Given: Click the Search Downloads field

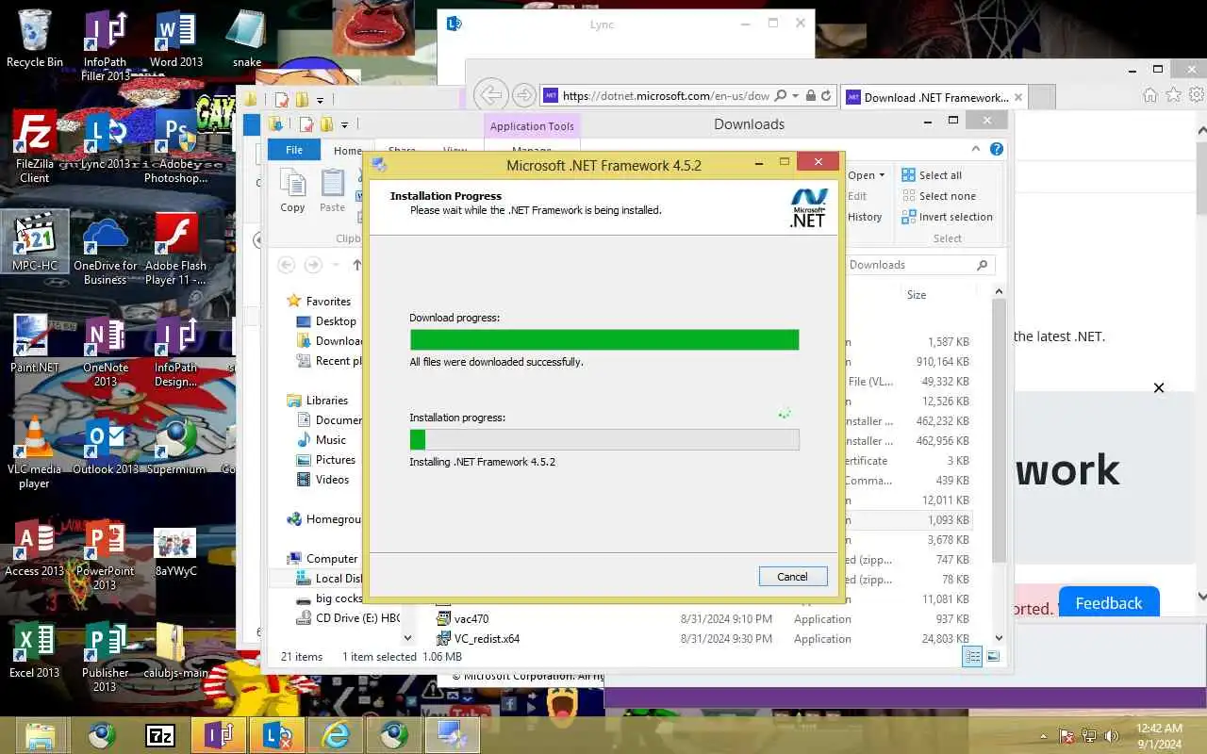Looking at the screenshot, I should pyautogui.click(x=918, y=265).
